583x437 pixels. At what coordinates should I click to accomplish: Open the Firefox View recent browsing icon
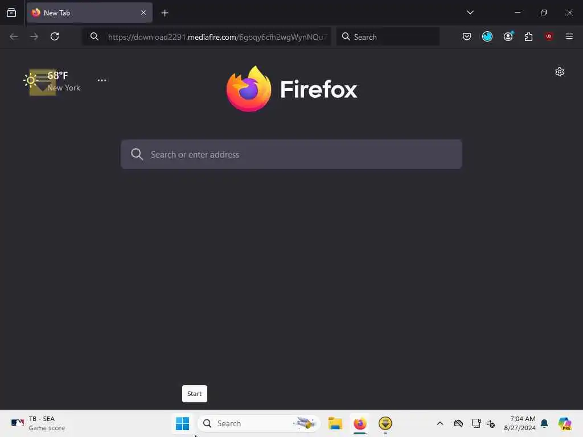[11, 13]
